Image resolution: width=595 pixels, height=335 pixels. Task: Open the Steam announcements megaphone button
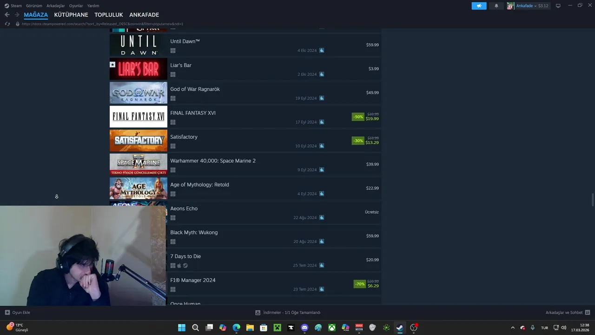pos(479,6)
